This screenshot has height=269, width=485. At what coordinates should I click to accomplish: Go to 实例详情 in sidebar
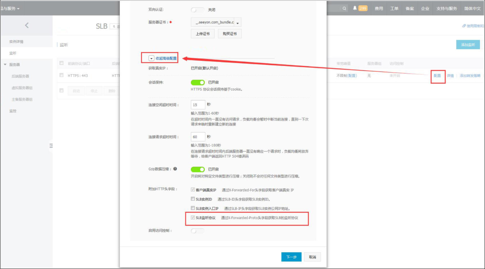(16, 41)
